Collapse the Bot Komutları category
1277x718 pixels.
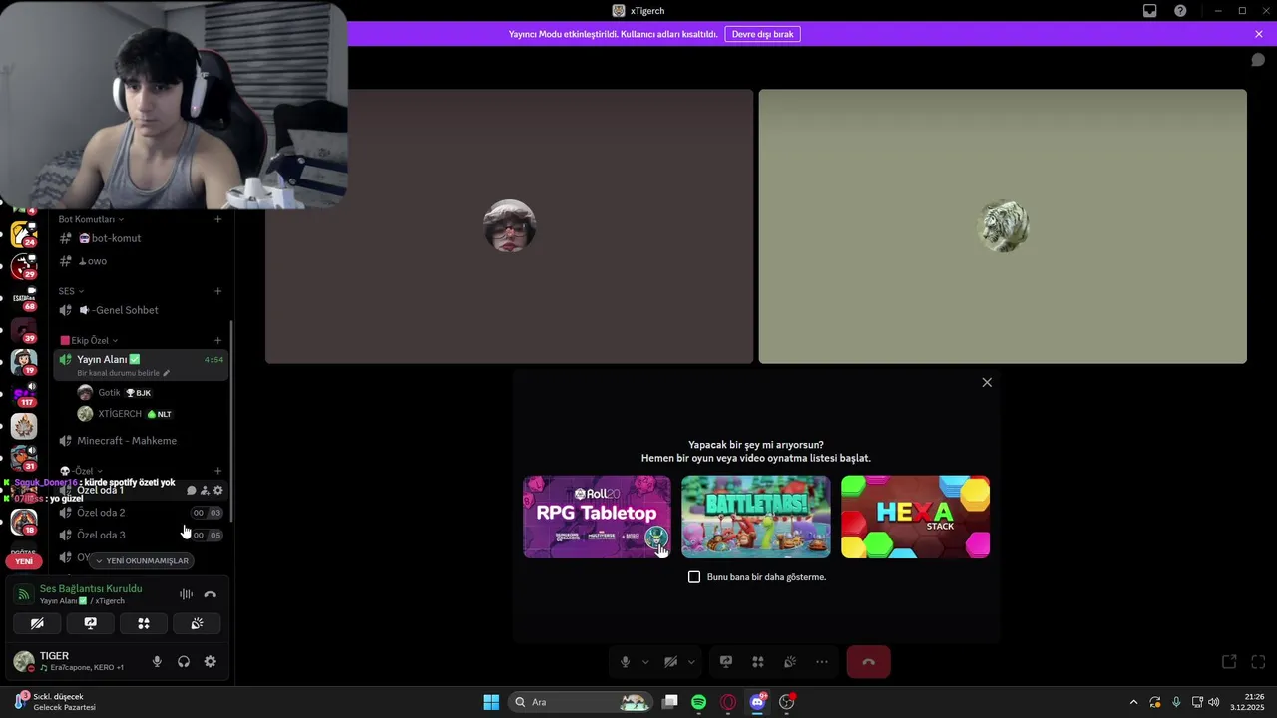tap(91, 219)
